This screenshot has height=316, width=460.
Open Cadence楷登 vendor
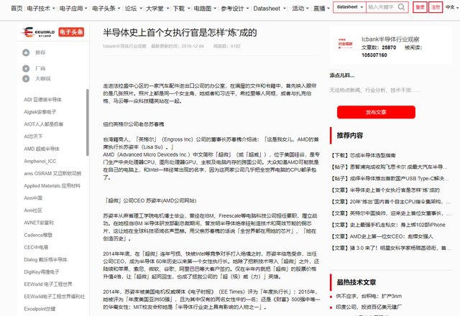[38, 235]
